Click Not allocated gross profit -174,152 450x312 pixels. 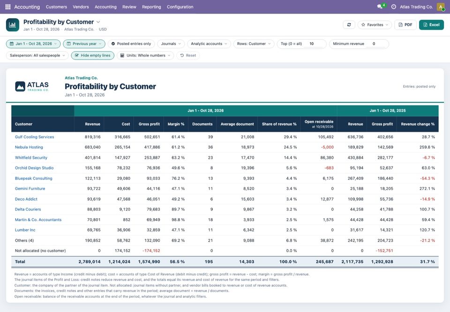tap(151, 251)
